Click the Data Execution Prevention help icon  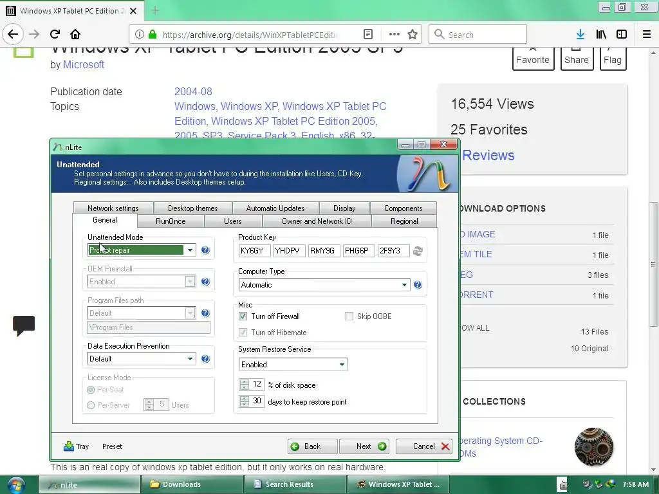click(x=205, y=358)
